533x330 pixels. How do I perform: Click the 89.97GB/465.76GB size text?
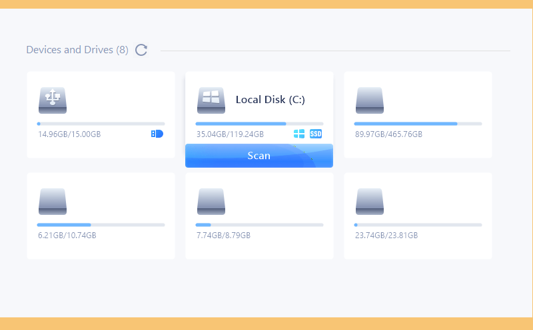(x=388, y=134)
